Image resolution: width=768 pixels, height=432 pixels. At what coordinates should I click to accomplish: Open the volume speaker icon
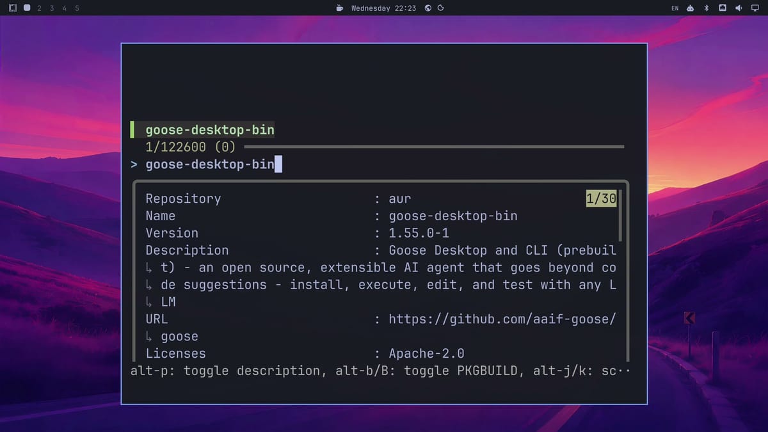pyautogui.click(x=739, y=8)
